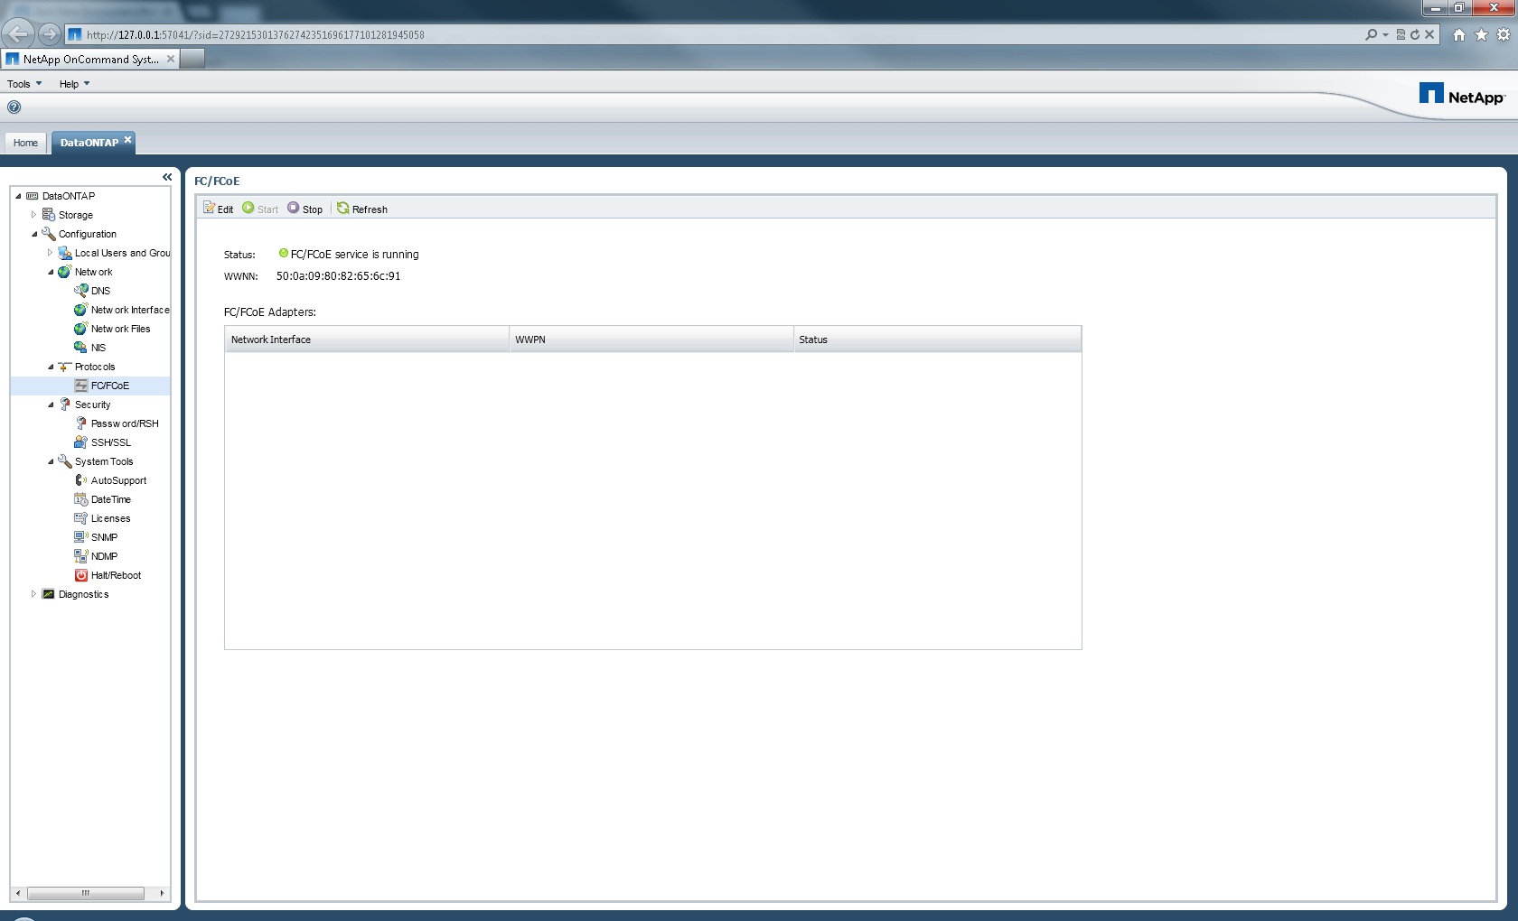Click the Configuration wrench icon

click(x=49, y=234)
